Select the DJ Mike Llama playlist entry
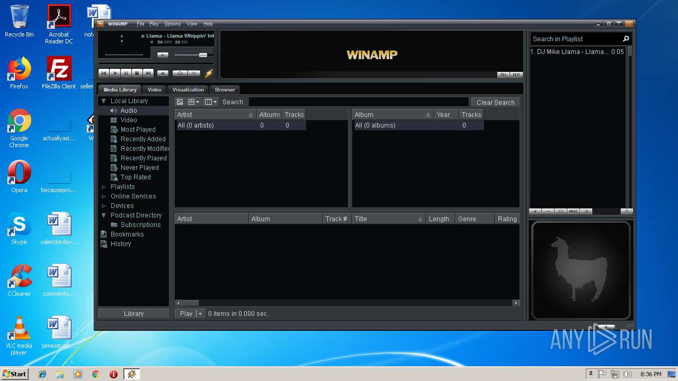Screen dimensions: 678x381 click(x=578, y=52)
